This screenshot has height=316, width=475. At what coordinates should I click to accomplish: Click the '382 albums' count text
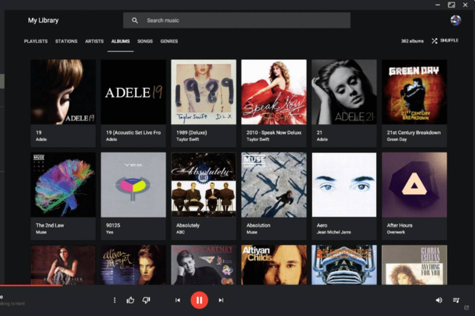point(412,41)
